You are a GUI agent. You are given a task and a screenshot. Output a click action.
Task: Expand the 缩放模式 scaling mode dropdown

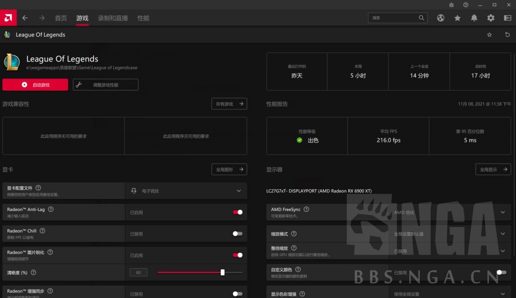coord(502,234)
